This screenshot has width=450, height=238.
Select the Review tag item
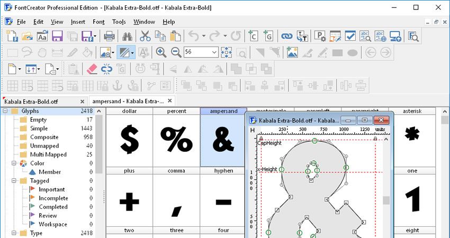(x=48, y=216)
